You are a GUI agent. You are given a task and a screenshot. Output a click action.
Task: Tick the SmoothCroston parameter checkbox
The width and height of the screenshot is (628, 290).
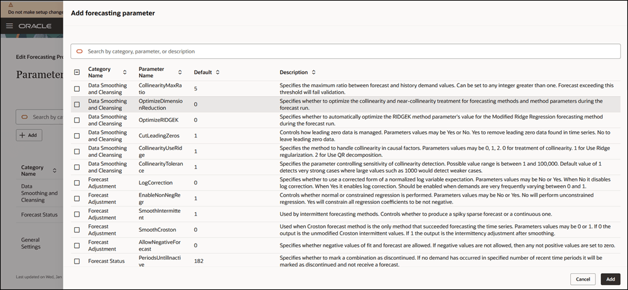[x=77, y=230]
